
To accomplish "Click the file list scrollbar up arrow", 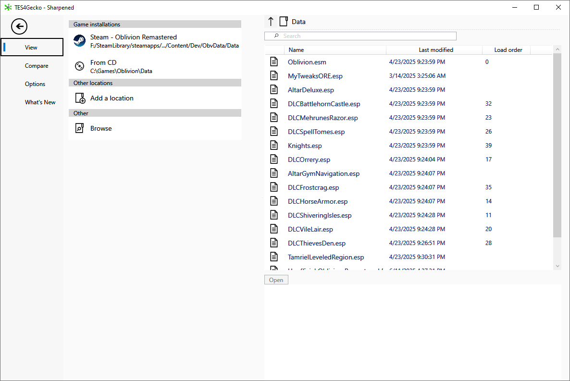I will tap(558, 49).
